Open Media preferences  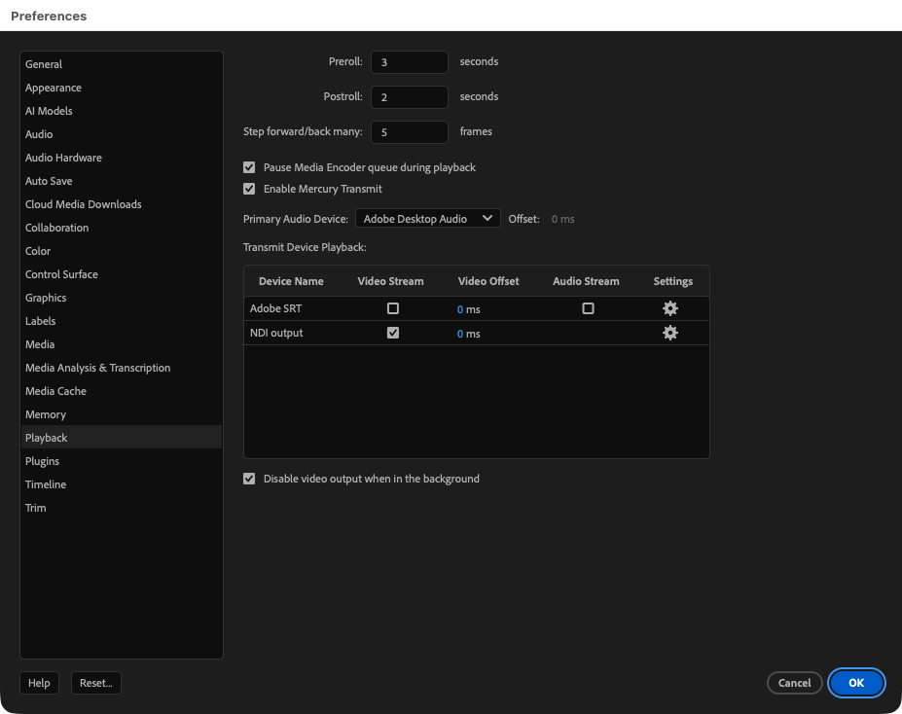tap(122, 344)
